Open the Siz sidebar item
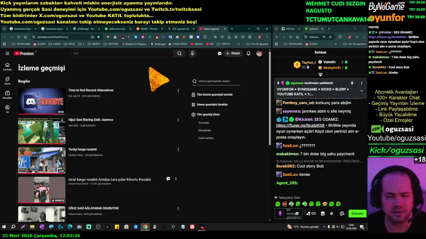Viewport: 426px width, 239px height. [x=7, y=109]
